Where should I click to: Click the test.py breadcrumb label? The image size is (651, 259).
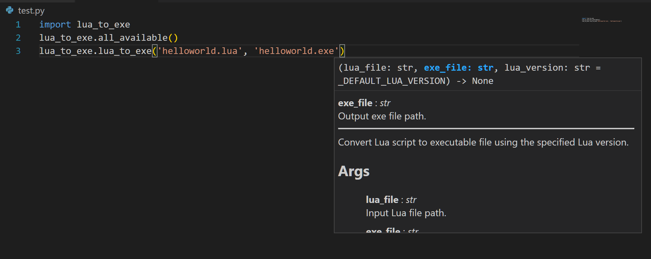(31, 11)
